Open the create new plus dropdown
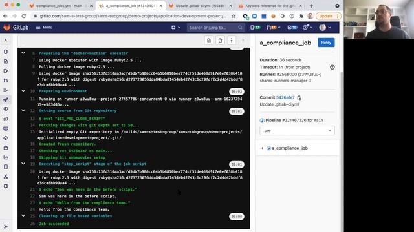414x232 pixels. (176, 27)
